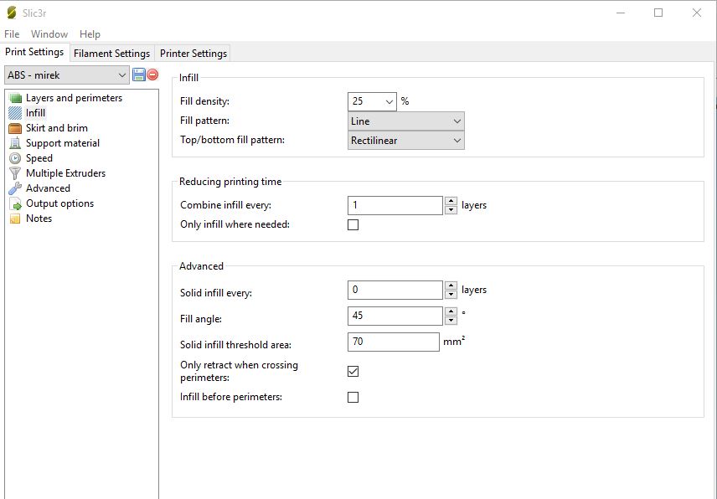
Task: Select the Skirt and brim section
Action: (x=56, y=128)
